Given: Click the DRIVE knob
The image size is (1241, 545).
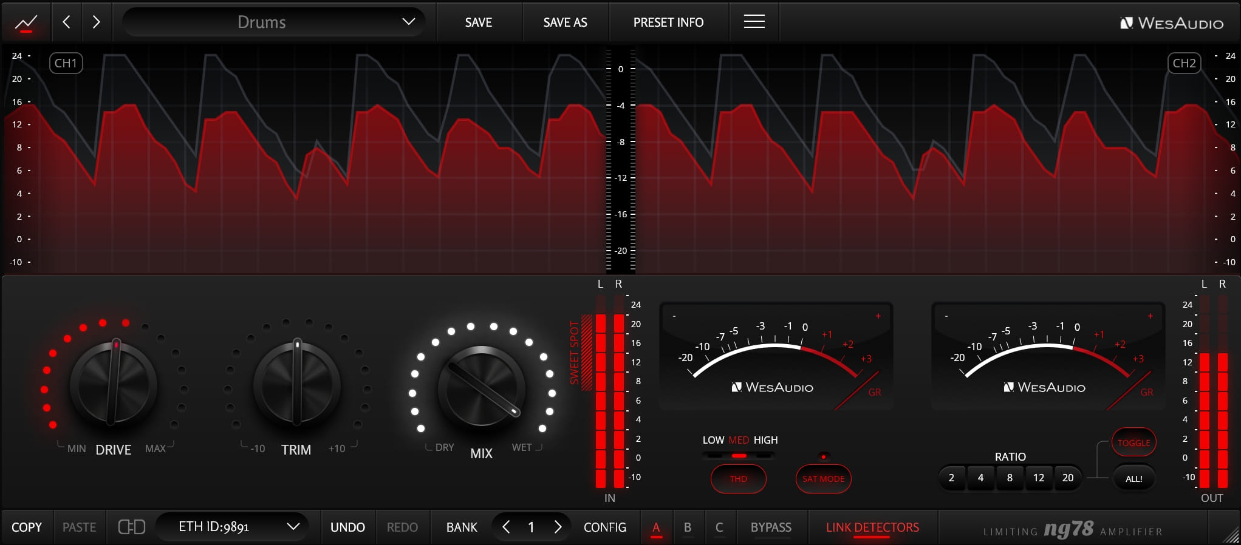Looking at the screenshot, I should [x=114, y=384].
